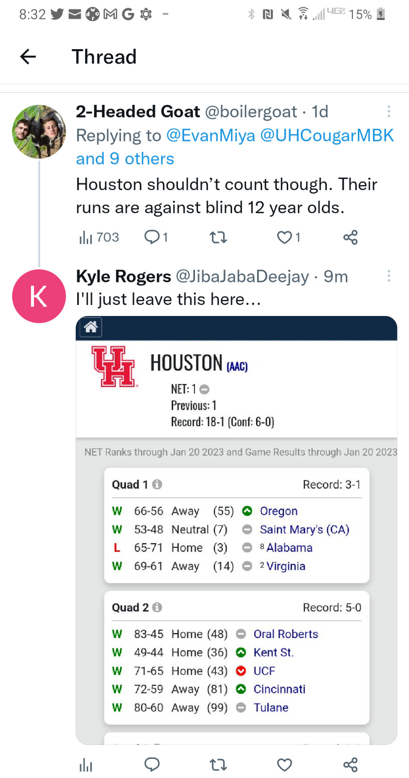The height and width of the screenshot is (778, 409).
Task: Share Kyle Rogers' tweet
Action: (350, 764)
